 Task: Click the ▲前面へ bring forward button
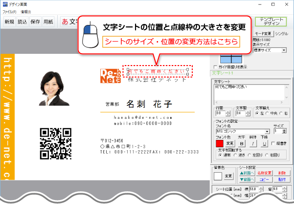[247, 173]
